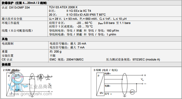Select the '最大技术安全值' row label

point(12,19)
